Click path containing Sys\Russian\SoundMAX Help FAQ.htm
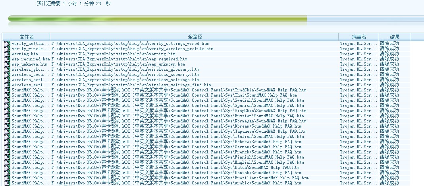 pos(177,116)
